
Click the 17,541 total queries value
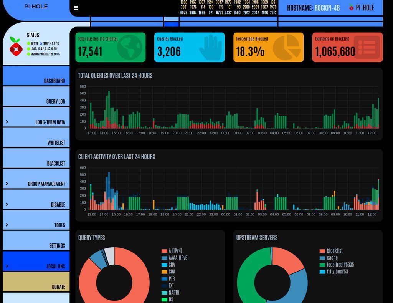pos(90,52)
